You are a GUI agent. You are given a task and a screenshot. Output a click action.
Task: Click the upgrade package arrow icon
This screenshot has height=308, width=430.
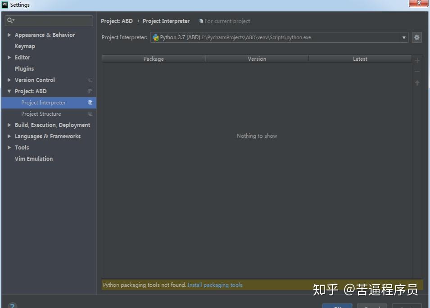(x=417, y=82)
